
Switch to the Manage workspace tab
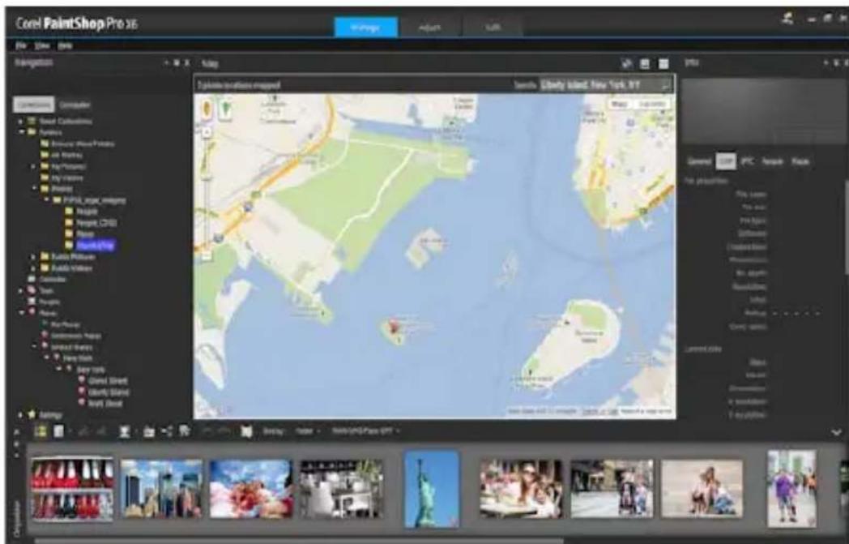click(x=366, y=27)
